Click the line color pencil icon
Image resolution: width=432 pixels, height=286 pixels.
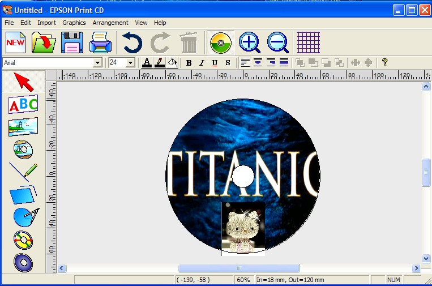point(160,63)
